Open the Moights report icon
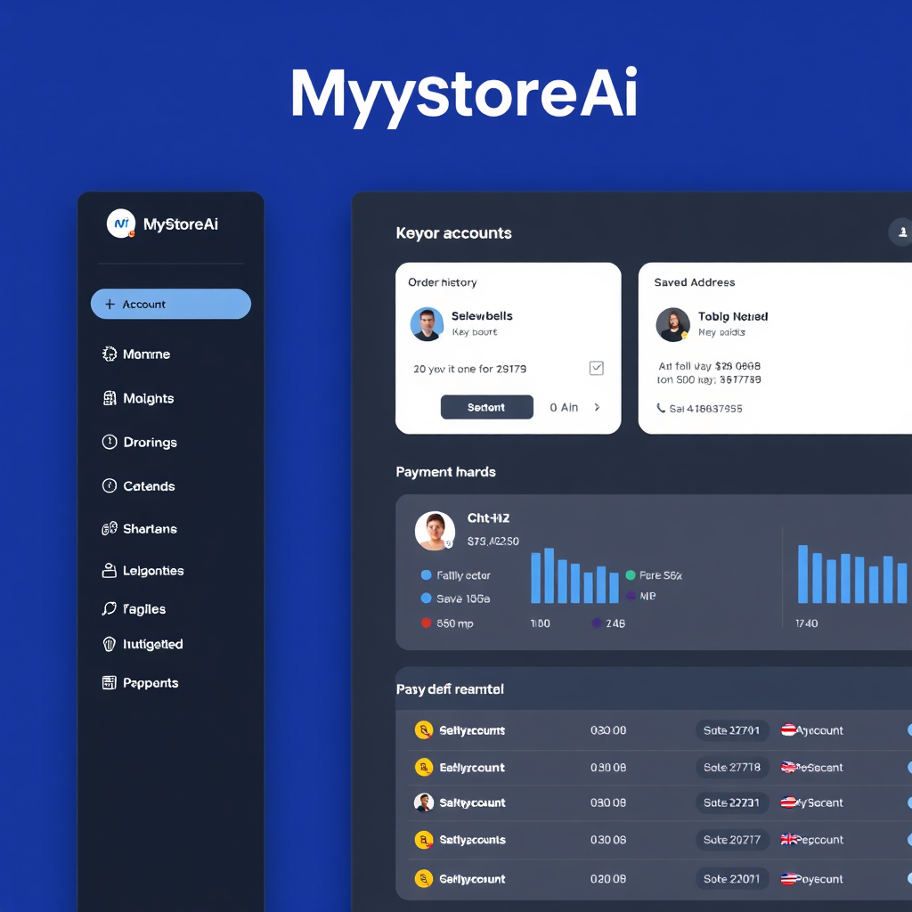 [108, 398]
